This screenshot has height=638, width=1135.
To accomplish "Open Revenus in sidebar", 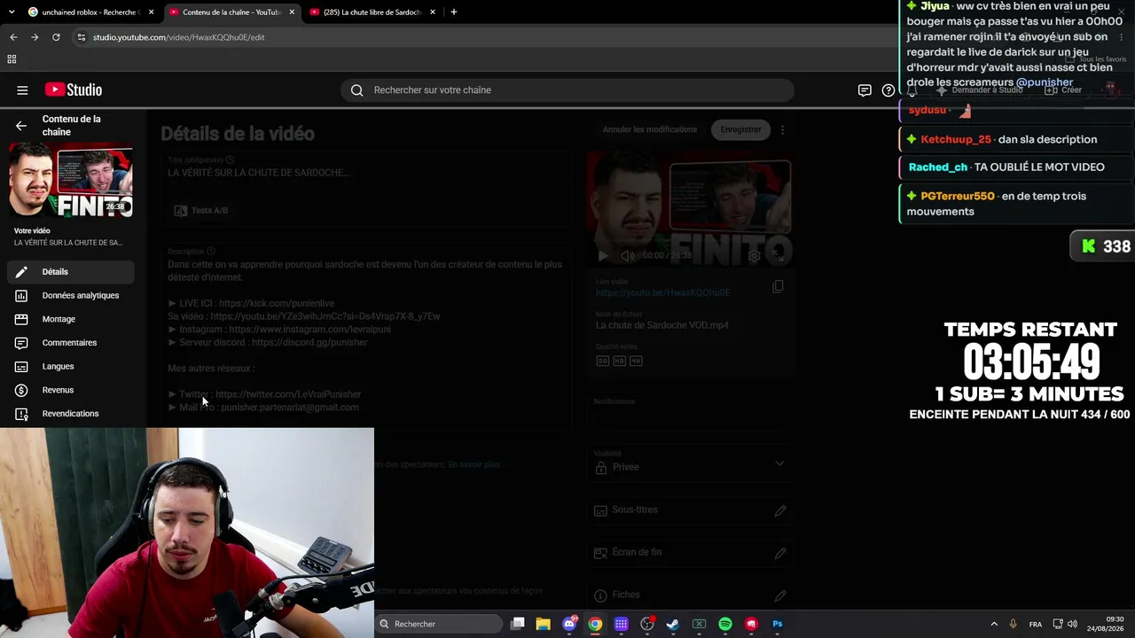I will 71,390.
